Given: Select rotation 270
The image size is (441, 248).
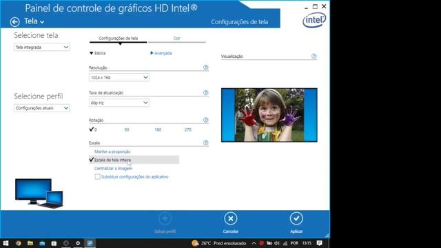Looking at the screenshot, I should 188,130.
